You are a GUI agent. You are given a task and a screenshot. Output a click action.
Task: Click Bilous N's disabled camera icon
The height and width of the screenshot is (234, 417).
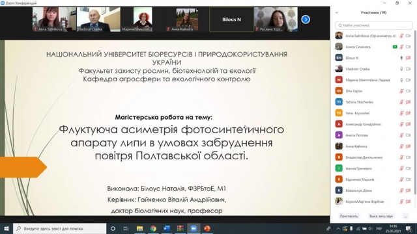tap(409, 58)
